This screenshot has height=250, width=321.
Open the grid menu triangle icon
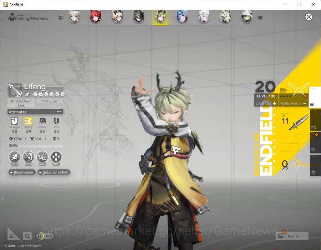(x=12, y=236)
